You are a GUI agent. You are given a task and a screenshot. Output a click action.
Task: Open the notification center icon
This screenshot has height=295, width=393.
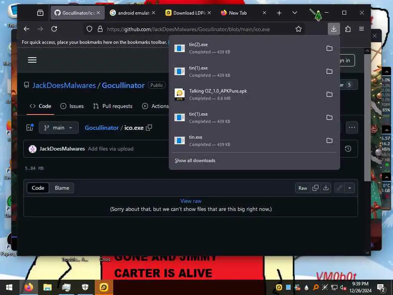pos(381,287)
